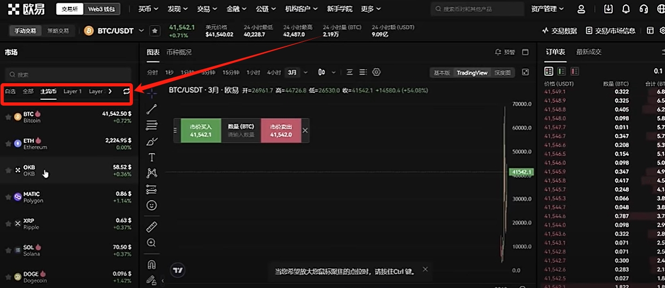Toggle the magnet snapping mode

coord(152,265)
